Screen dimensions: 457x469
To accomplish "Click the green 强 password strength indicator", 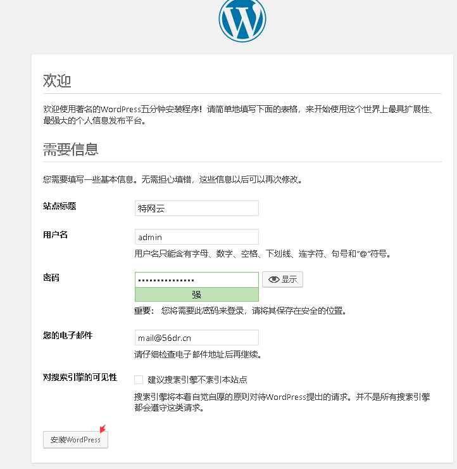I will pyautogui.click(x=197, y=295).
